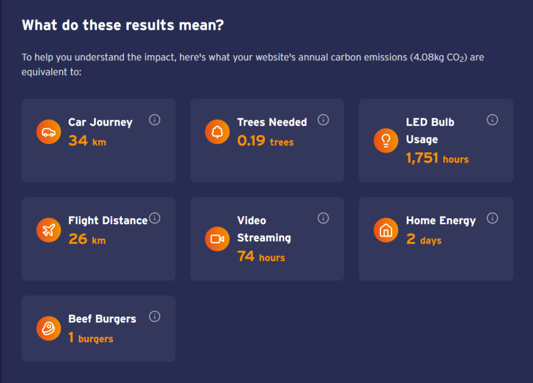Click the Trees Needed tree icon
The height and width of the screenshot is (383, 533).
(218, 132)
